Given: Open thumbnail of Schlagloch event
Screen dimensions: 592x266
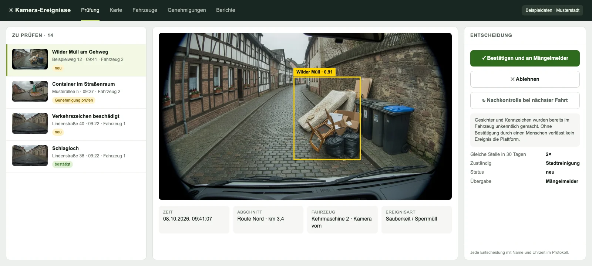Looking at the screenshot, I should 30,156.
